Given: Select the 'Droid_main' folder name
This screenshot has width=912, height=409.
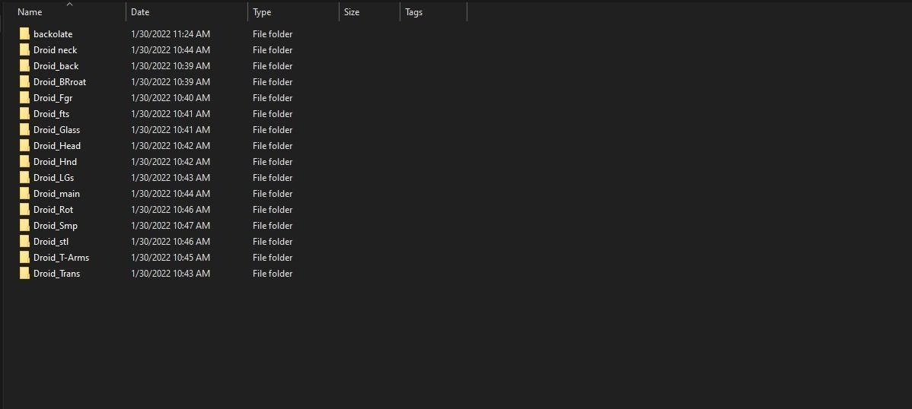Looking at the screenshot, I should [x=57, y=194].
